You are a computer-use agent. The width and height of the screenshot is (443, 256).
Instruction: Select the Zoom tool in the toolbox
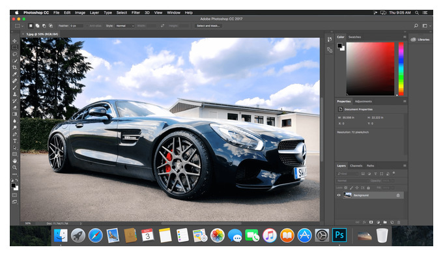click(15, 167)
